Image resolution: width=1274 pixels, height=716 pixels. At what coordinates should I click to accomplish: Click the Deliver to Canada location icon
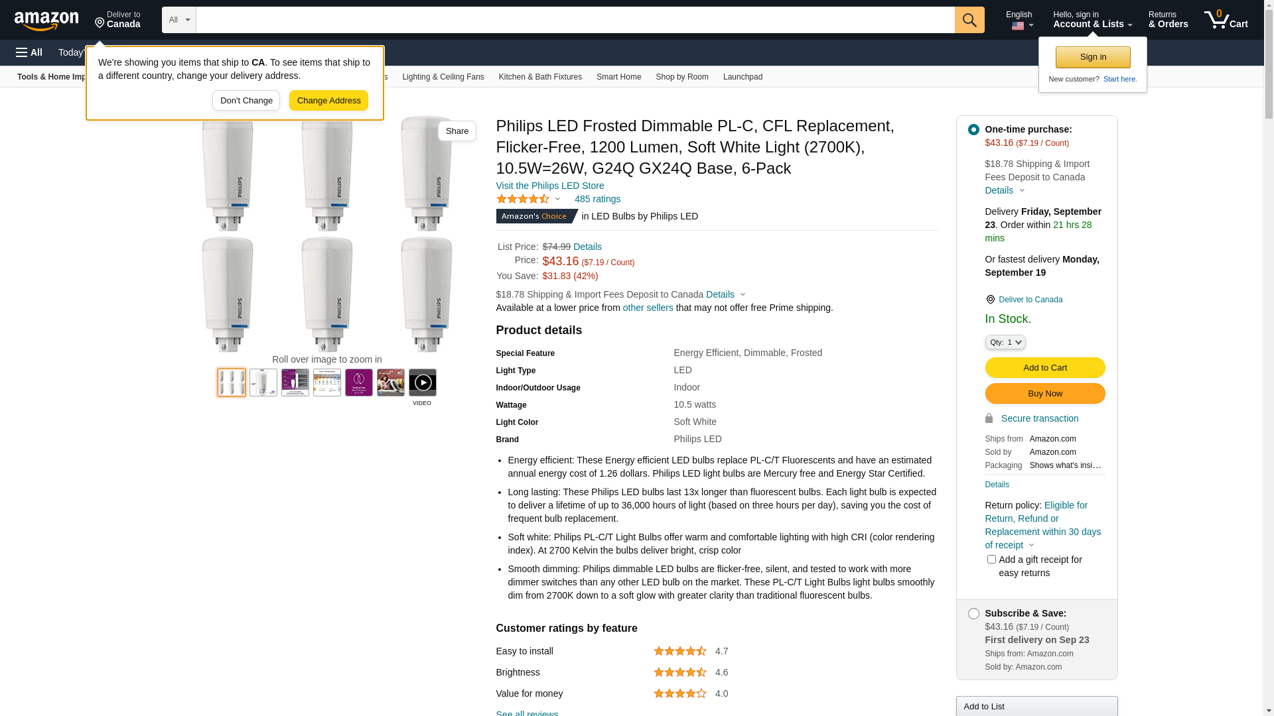pos(100,23)
